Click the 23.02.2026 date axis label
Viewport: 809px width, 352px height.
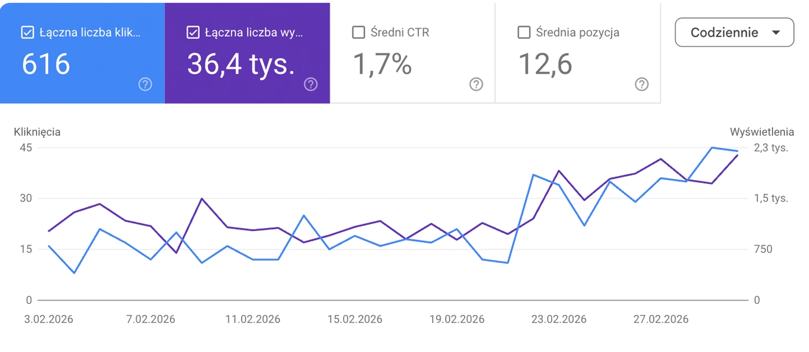tap(559, 319)
